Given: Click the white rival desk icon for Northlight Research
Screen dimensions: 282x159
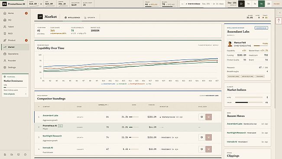Looking at the screenshot, I should click(201, 137).
